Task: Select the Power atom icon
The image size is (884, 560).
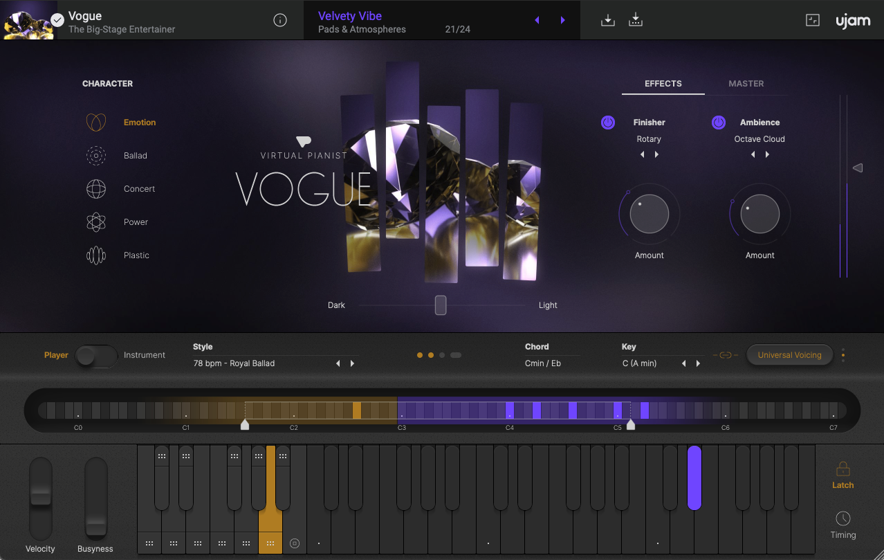Action: [x=96, y=222]
